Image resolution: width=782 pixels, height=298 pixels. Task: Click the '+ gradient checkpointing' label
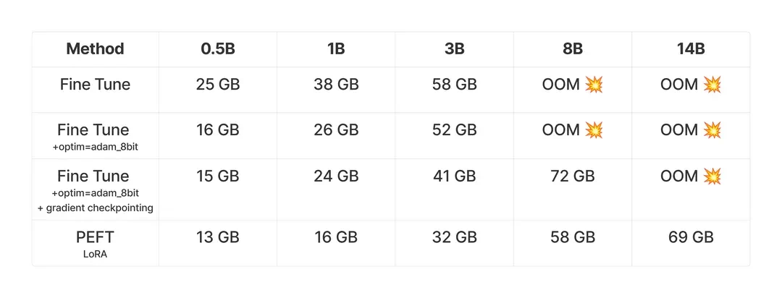[96, 208]
